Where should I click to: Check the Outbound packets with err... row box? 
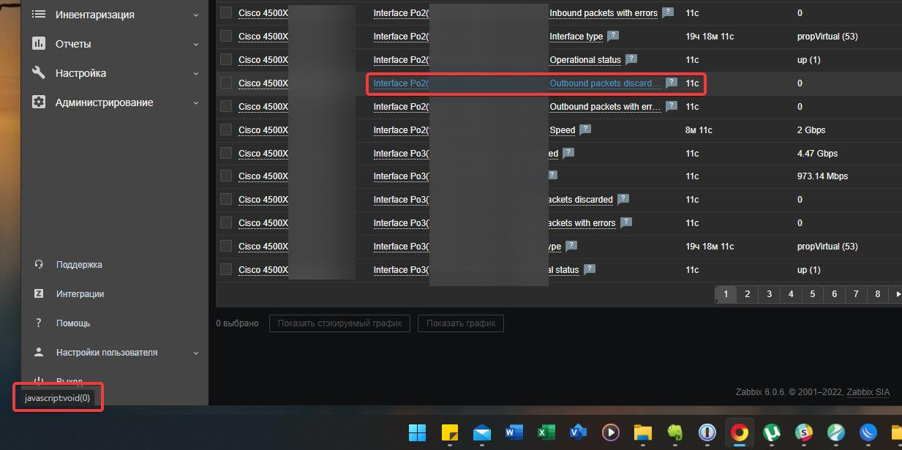pos(226,107)
